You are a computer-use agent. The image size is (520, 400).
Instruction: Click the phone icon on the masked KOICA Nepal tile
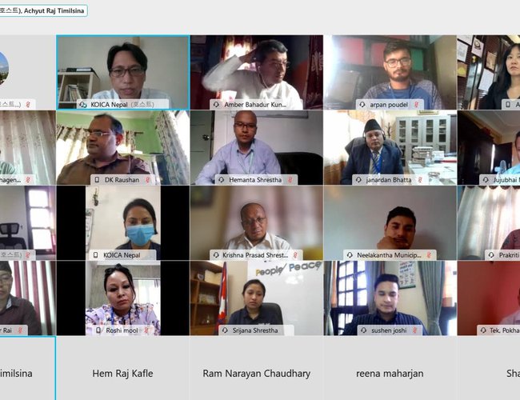click(96, 255)
